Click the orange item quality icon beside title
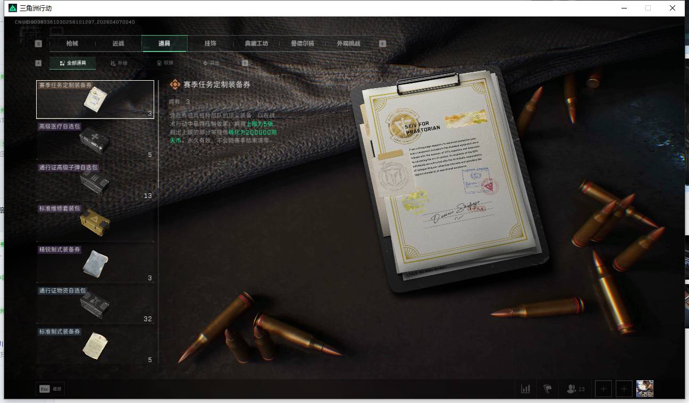The image size is (689, 403). point(174,84)
